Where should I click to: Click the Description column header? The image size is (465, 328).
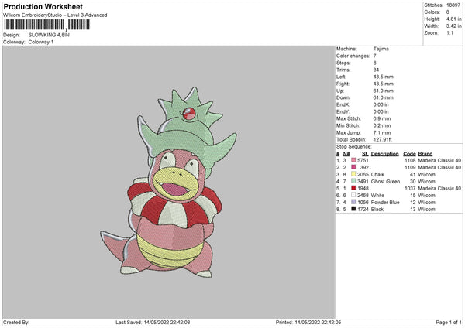384,154
